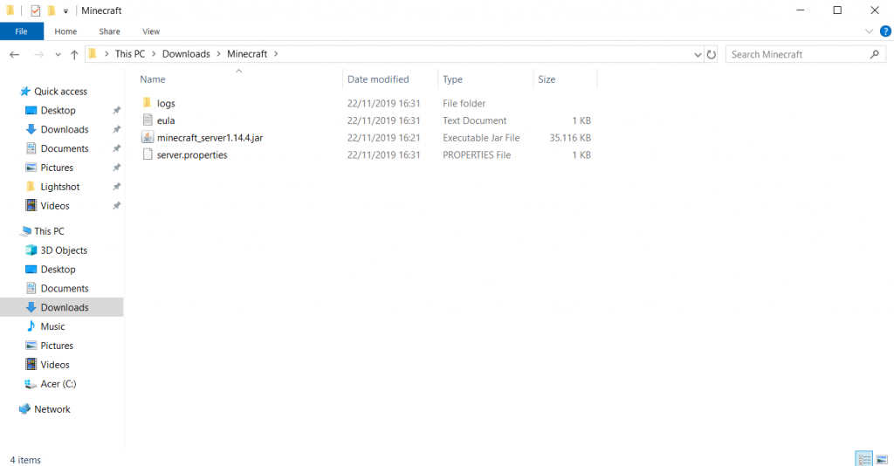Unpin Lightshot using its pin icon
The image size is (894, 466).
(x=116, y=187)
